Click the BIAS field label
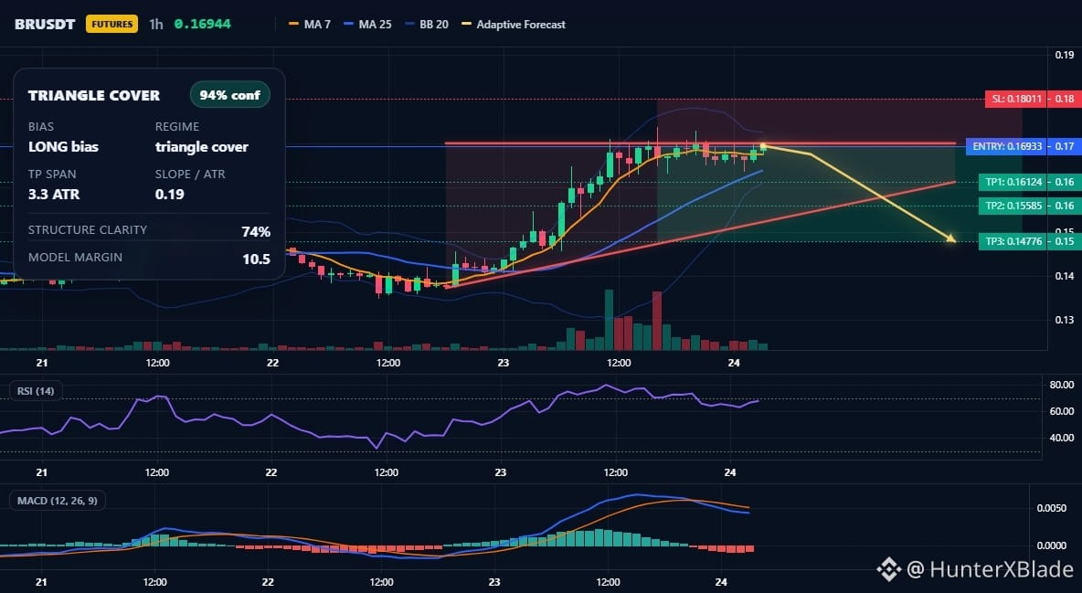The image size is (1082, 593). point(41,127)
